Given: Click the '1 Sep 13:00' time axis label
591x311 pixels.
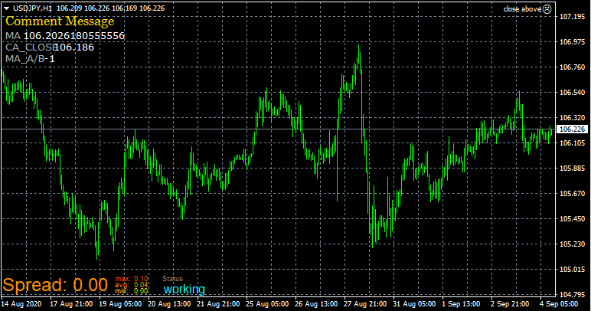Looking at the screenshot, I should pos(461,304).
